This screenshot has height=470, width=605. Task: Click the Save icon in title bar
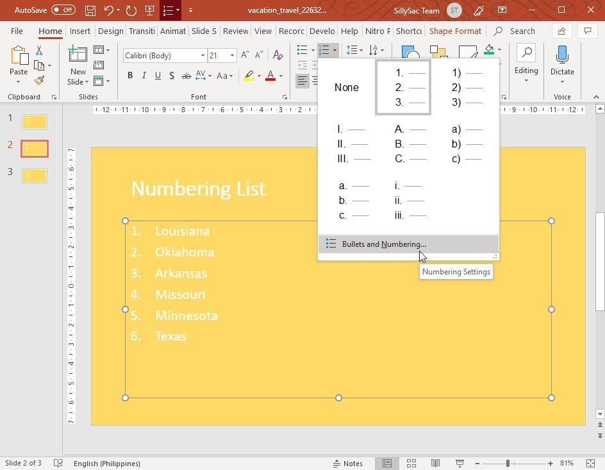pos(90,10)
